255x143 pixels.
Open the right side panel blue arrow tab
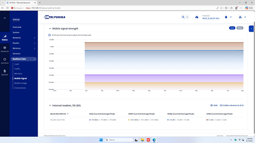251,29
